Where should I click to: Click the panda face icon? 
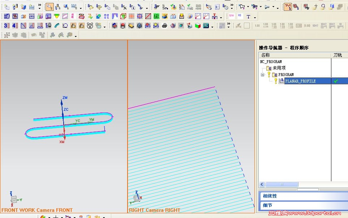90,26
